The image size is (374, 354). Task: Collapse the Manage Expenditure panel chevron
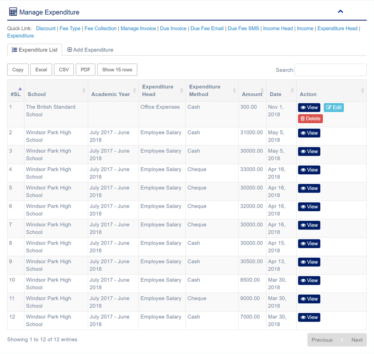(x=340, y=12)
